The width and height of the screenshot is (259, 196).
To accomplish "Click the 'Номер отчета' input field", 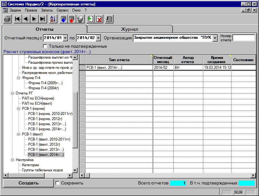I will (244, 38).
